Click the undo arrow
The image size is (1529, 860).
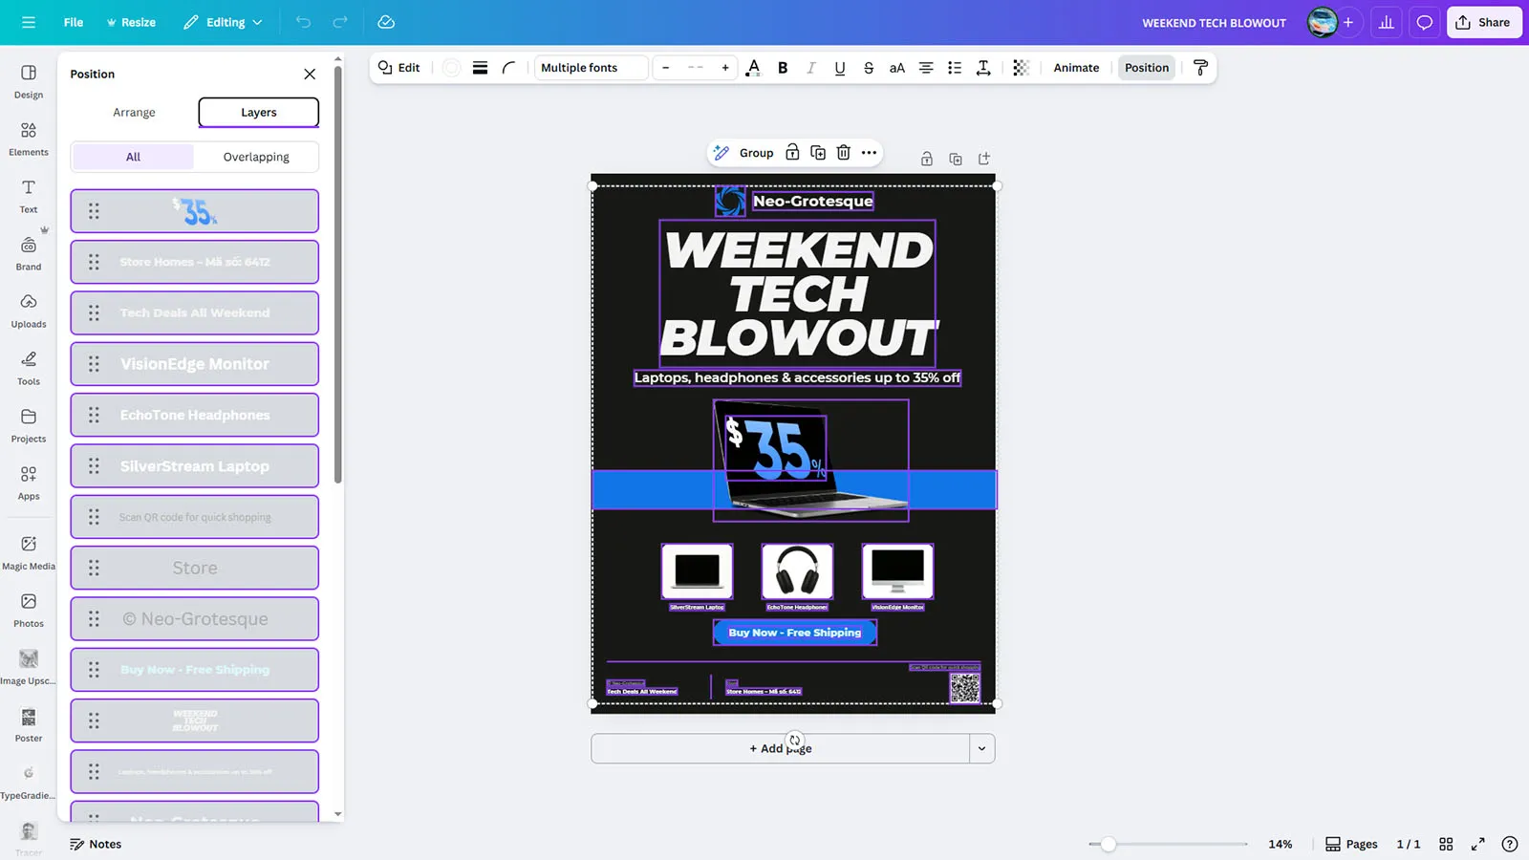point(303,22)
